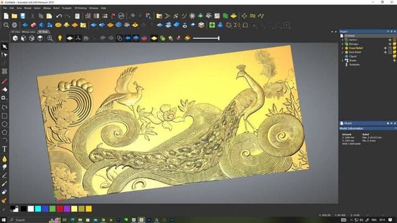
Task: Create a new model with New icon
Action: pos(6,16)
